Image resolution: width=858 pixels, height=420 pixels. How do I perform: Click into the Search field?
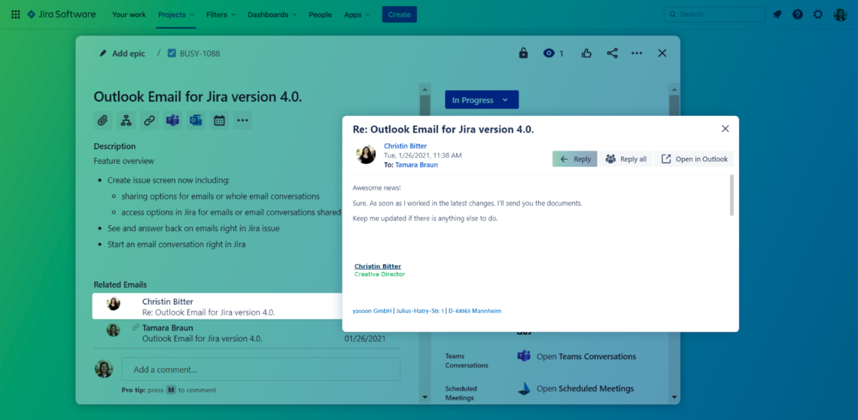[x=715, y=14]
